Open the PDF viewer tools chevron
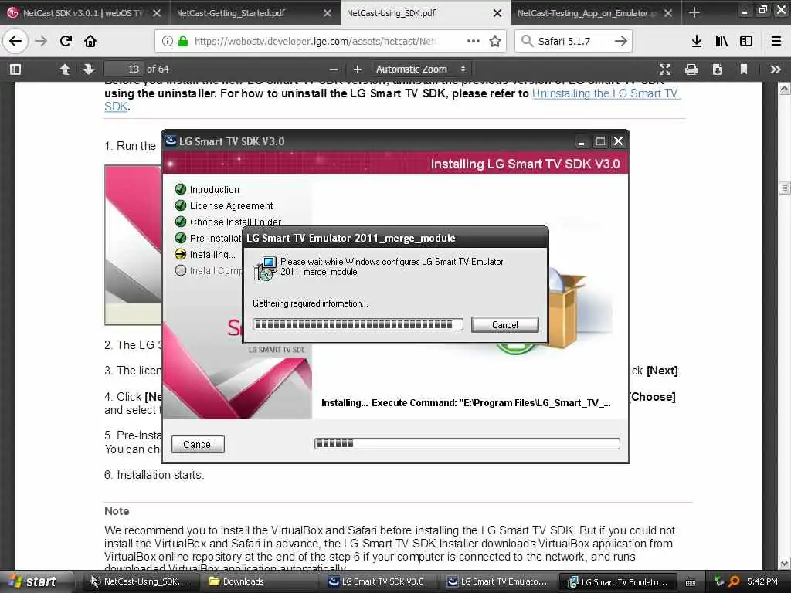The image size is (791, 593). 776,69
